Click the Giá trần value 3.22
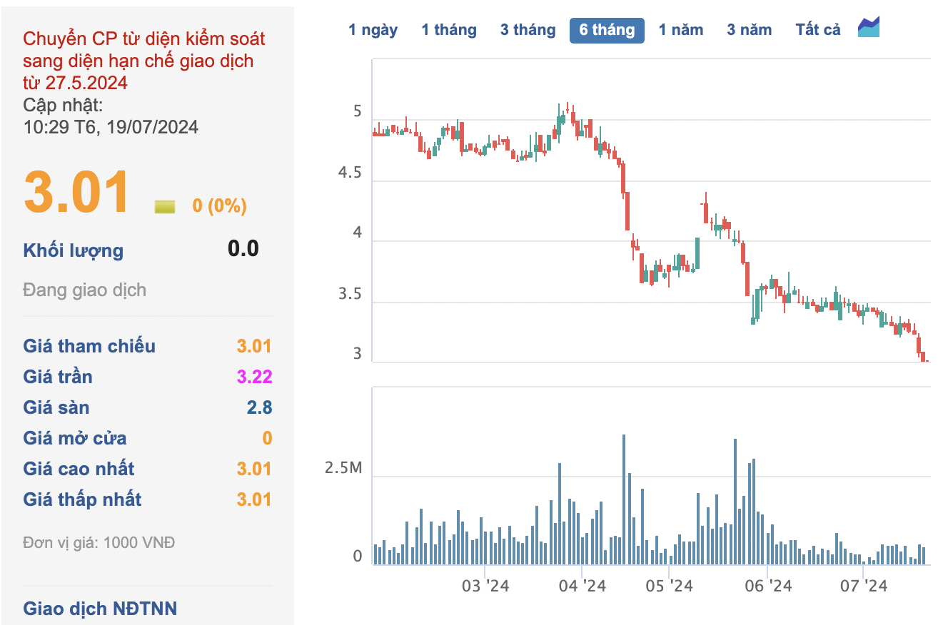The width and height of the screenshot is (938, 625). coord(255,377)
